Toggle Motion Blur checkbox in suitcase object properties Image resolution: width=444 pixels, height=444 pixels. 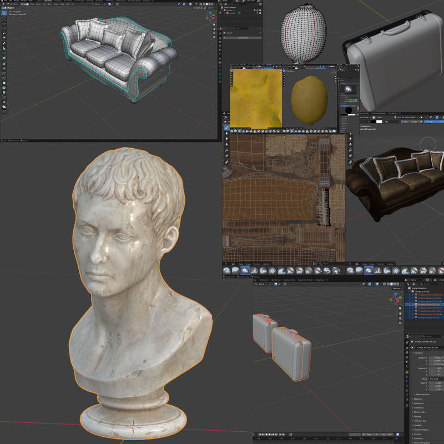click(415, 421)
